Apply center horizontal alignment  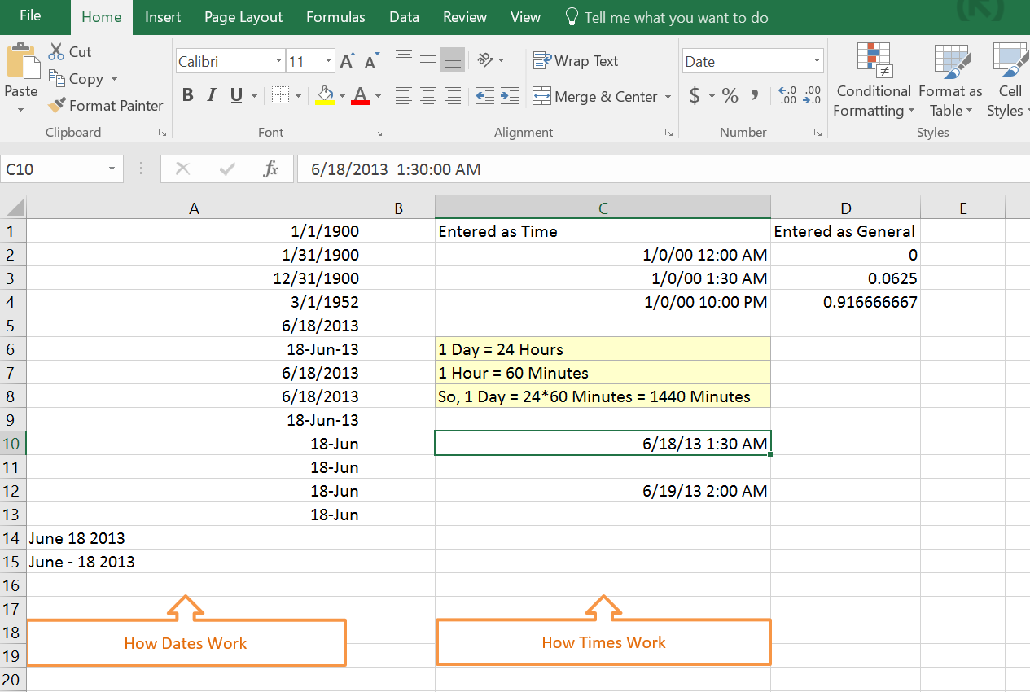(428, 96)
